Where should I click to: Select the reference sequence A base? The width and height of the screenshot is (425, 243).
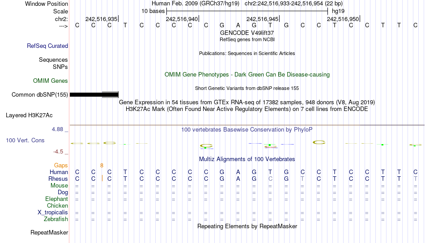238,25
